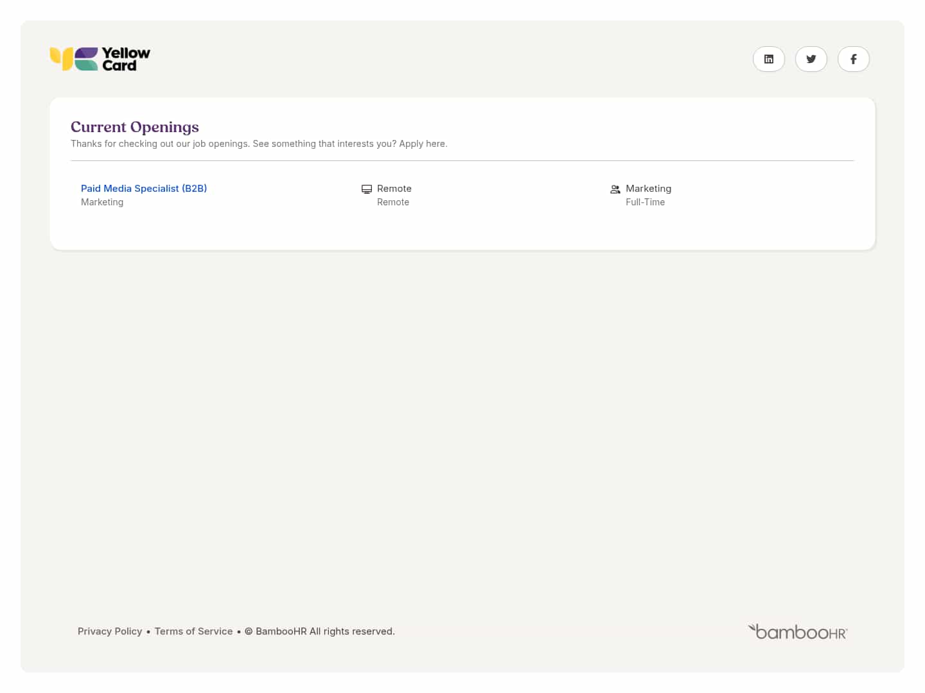Click the BambooHR logo in the footer
This screenshot has width=925, height=693.
click(798, 631)
